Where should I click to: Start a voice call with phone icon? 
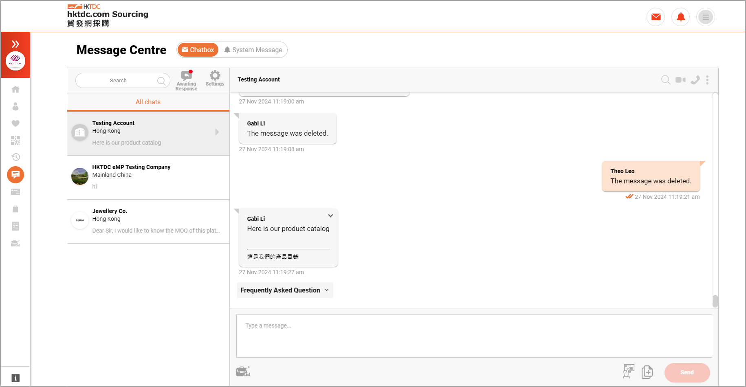[x=695, y=80]
